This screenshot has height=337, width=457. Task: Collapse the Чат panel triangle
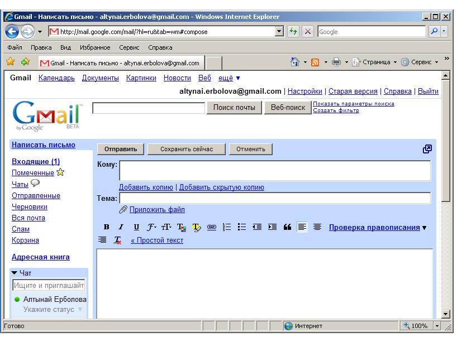14,273
